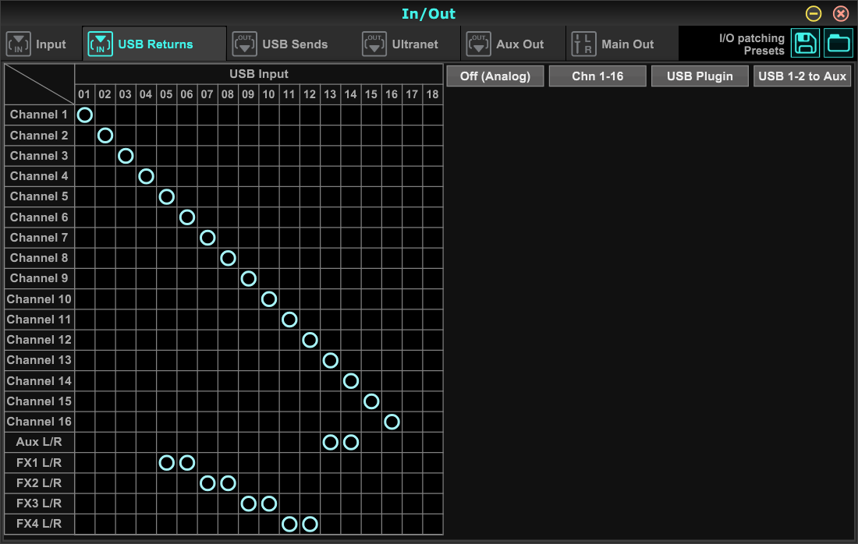
Task: Click the FX1 L/R row label
Action: click(x=39, y=462)
